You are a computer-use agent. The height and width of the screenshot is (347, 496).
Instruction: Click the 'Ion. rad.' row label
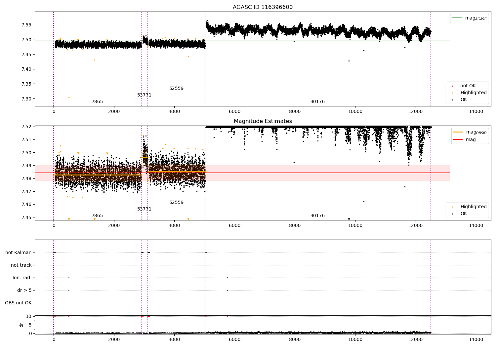tap(22, 278)
